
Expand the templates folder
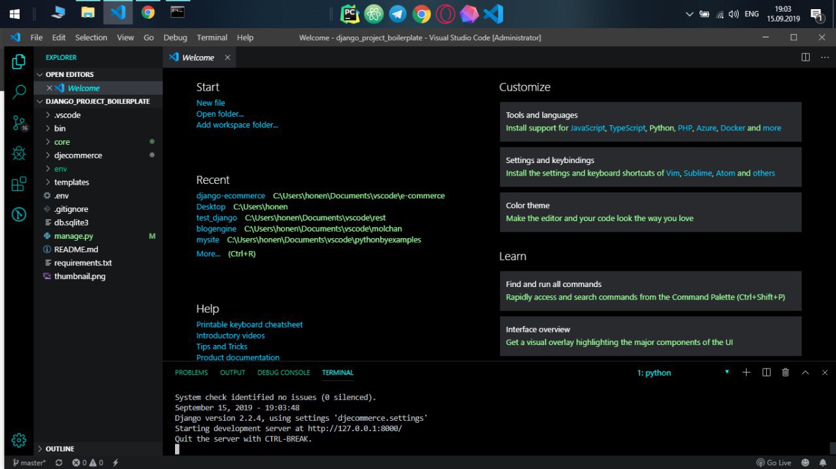click(99, 182)
